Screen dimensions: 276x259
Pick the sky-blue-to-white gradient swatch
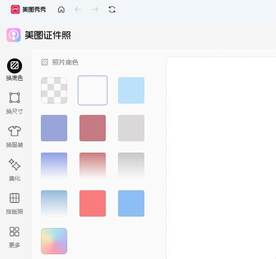point(54,203)
